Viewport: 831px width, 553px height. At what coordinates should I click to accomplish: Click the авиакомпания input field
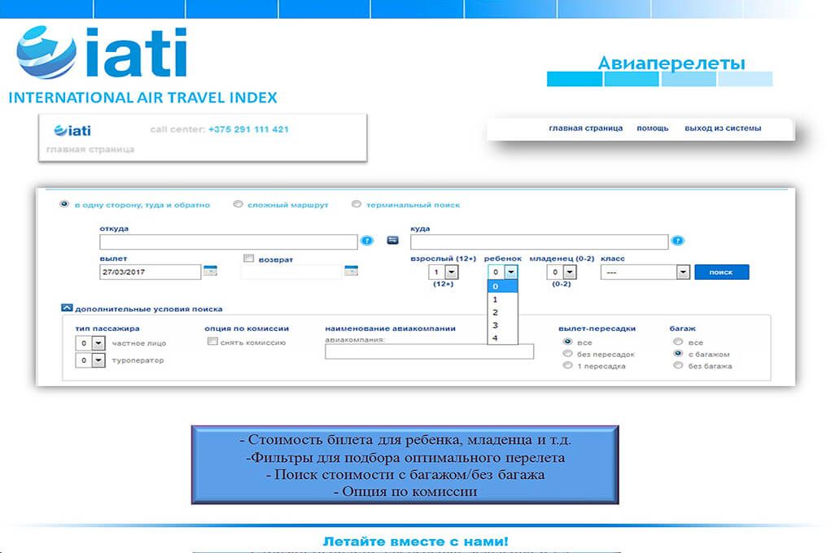(429, 351)
